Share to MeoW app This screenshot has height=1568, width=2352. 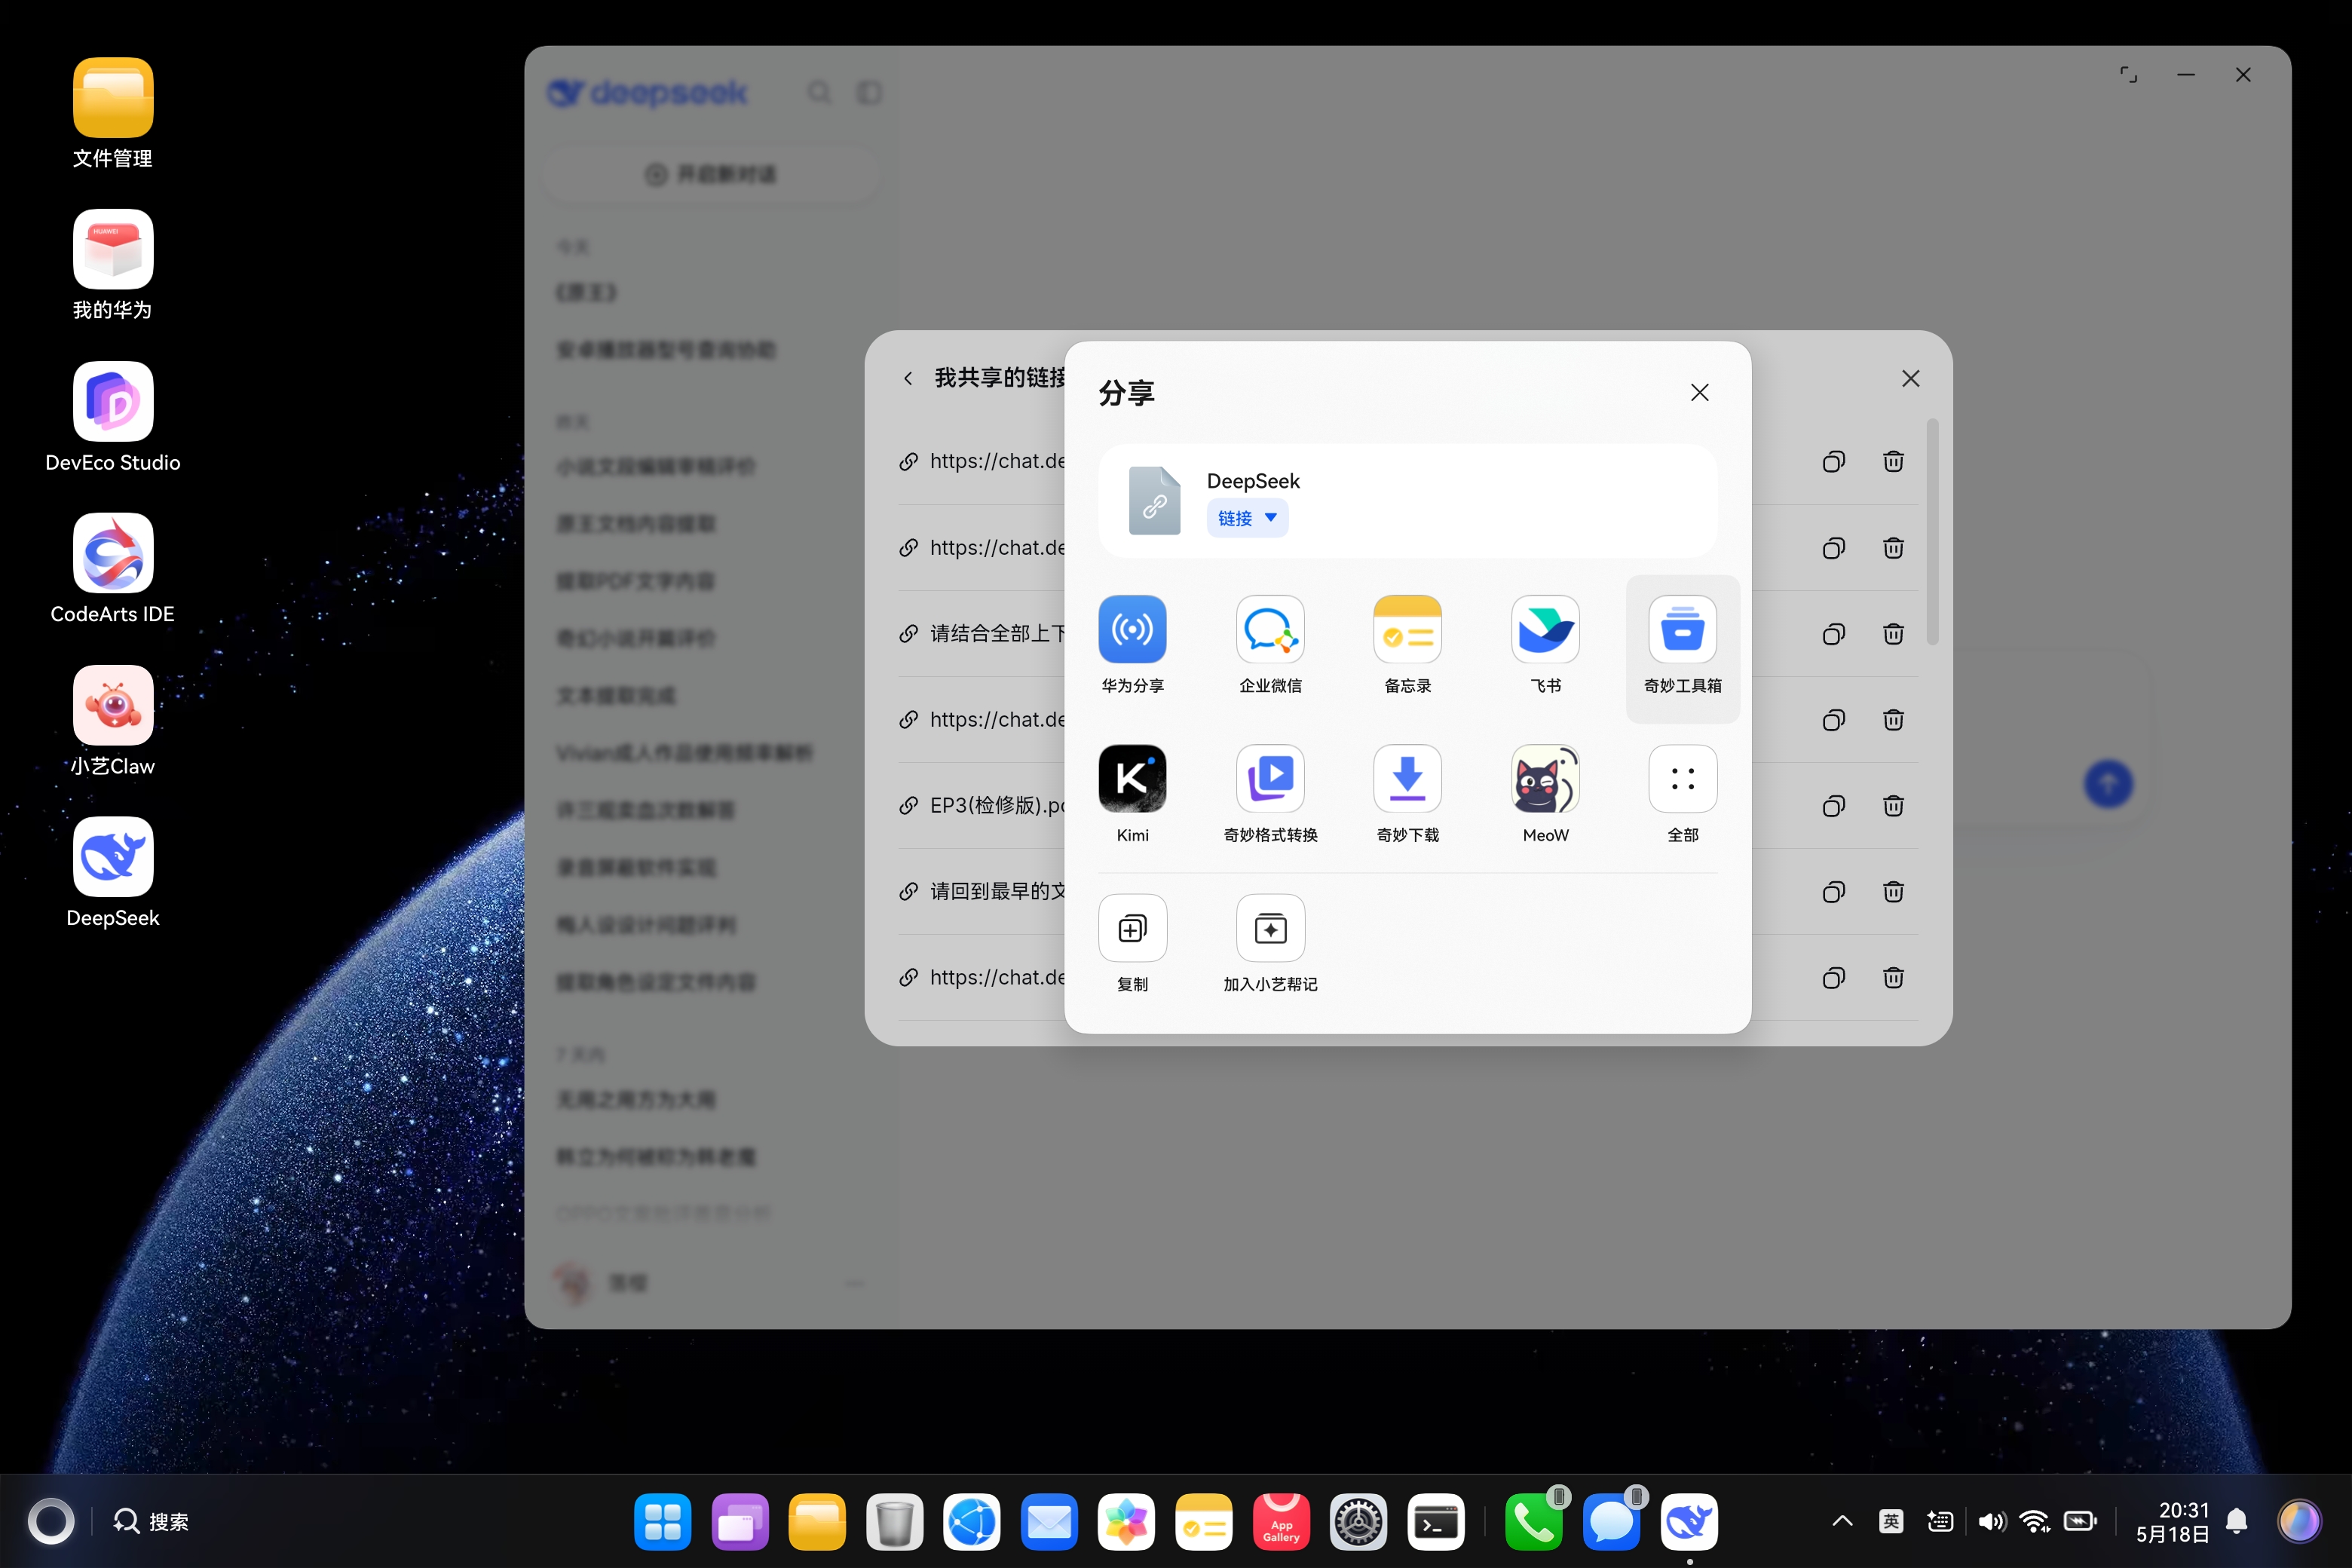click(x=1545, y=779)
